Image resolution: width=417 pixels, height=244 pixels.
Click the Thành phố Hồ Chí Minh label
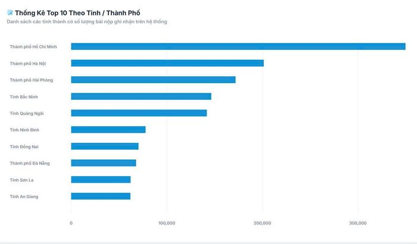click(33, 47)
